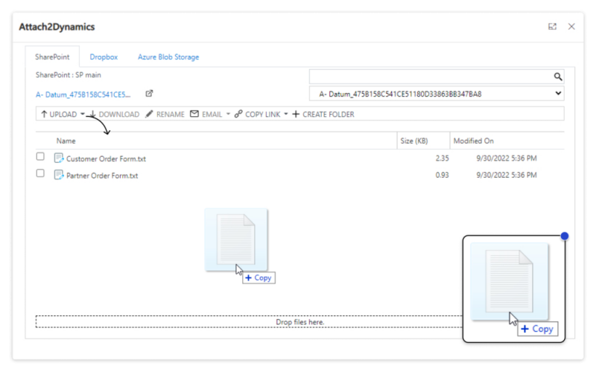Check the Partner Order Form.txt checkbox
The image size is (596, 372).
pyautogui.click(x=40, y=174)
